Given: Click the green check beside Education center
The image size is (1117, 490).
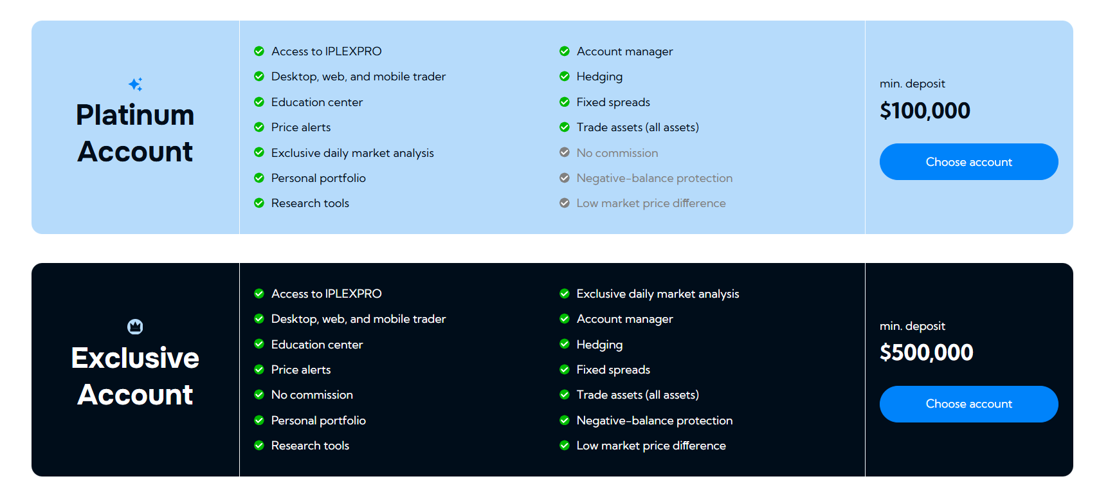Looking at the screenshot, I should click(x=259, y=102).
